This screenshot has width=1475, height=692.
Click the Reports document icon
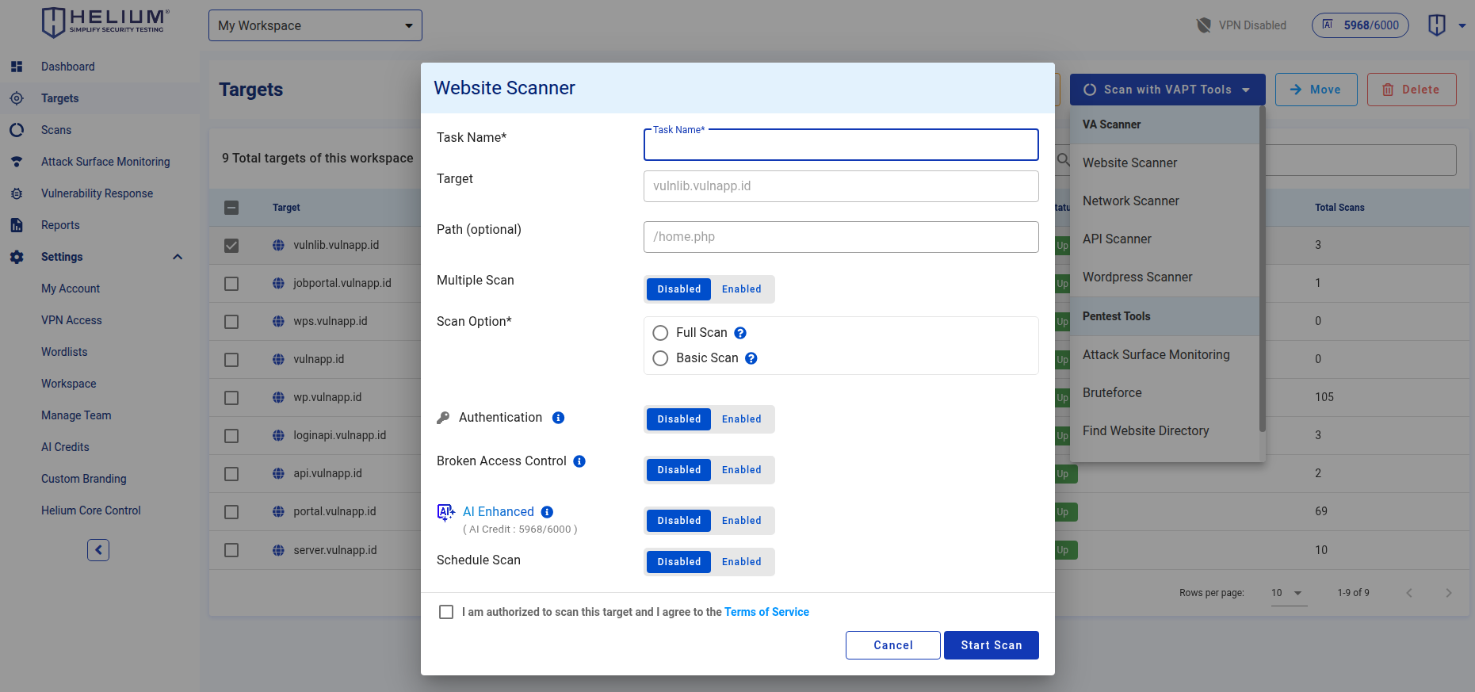(x=17, y=225)
